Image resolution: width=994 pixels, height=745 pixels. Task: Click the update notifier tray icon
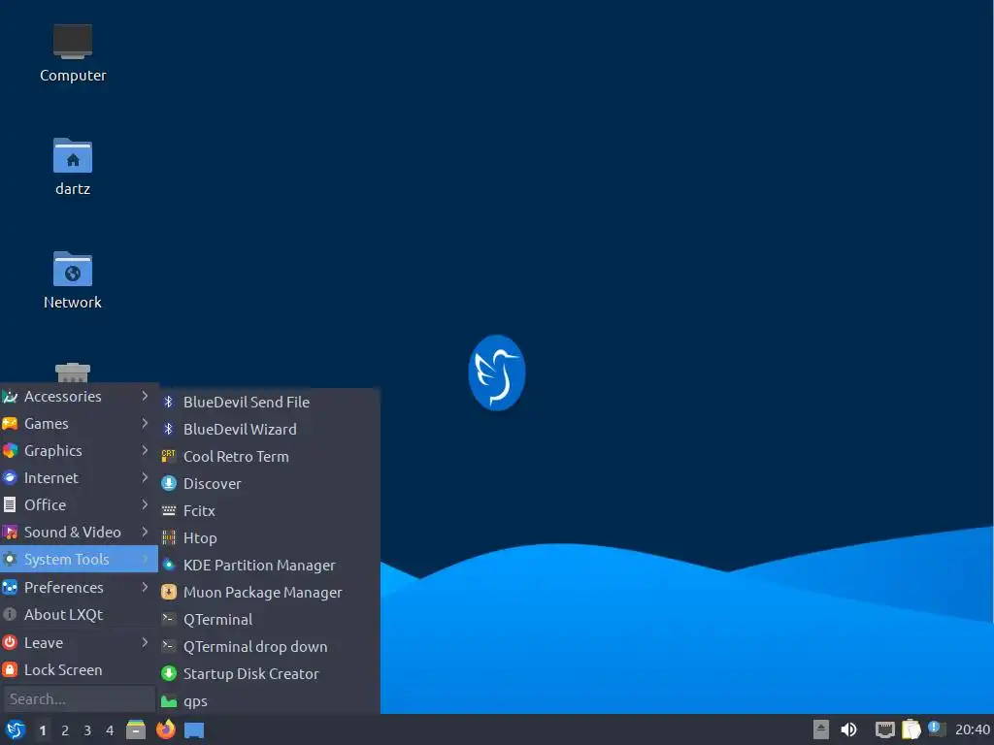tap(937, 729)
